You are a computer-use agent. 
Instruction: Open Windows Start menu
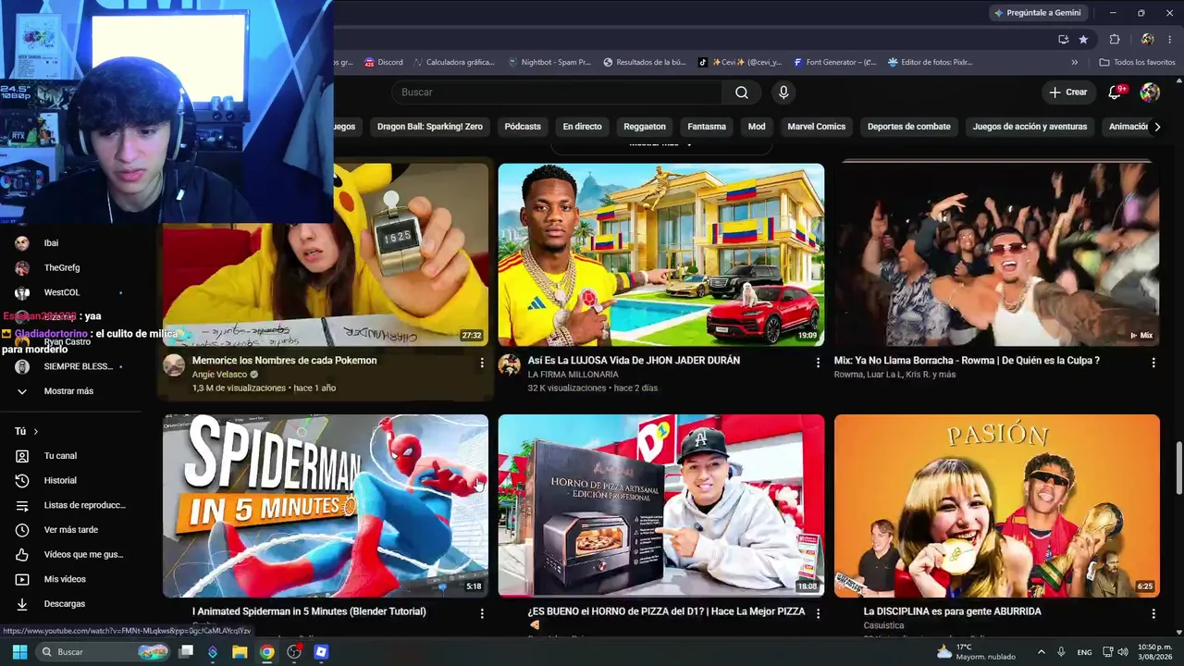19,652
